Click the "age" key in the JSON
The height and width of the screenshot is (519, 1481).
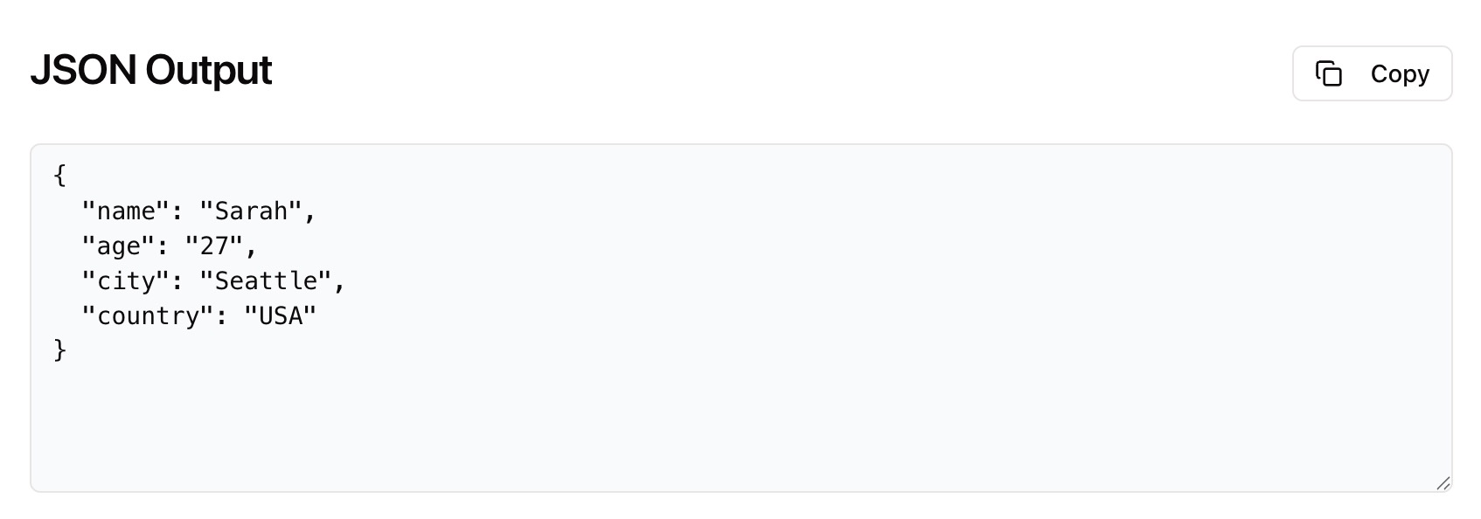tap(118, 246)
